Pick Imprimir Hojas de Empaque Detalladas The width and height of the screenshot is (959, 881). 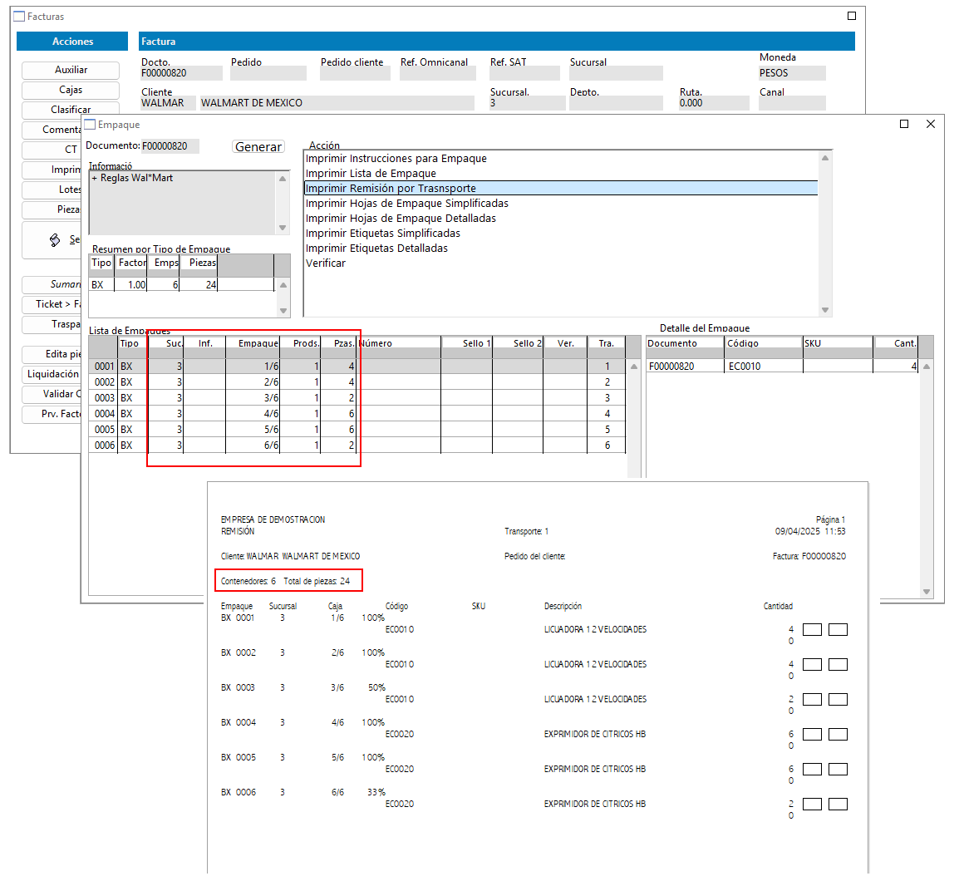561,219
